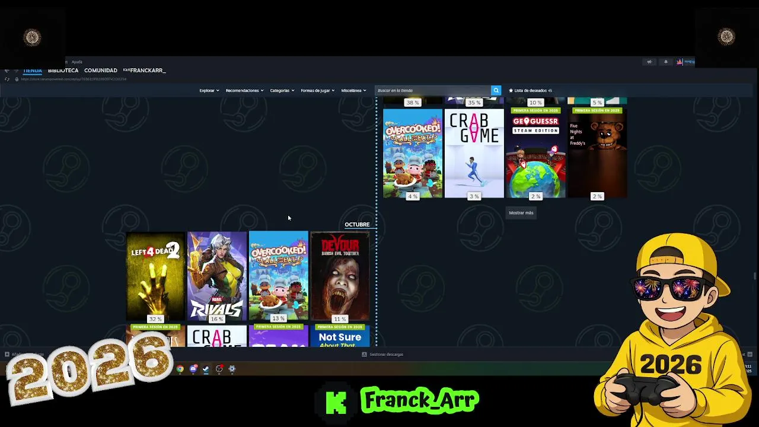Click the store URL address
The height and width of the screenshot is (427, 759).
coord(74,79)
